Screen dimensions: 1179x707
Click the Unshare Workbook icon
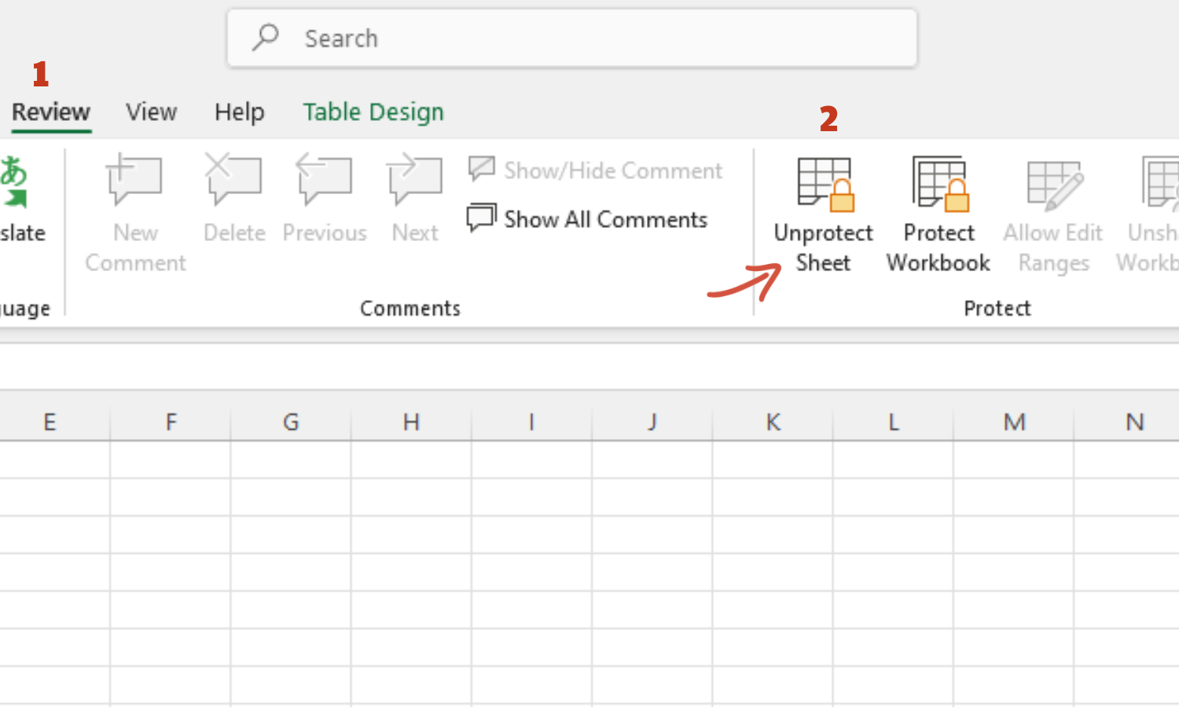click(x=1159, y=185)
